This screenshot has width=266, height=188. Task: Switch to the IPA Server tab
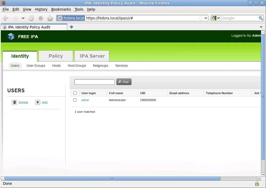pyautogui.click(x=92, y=56)
